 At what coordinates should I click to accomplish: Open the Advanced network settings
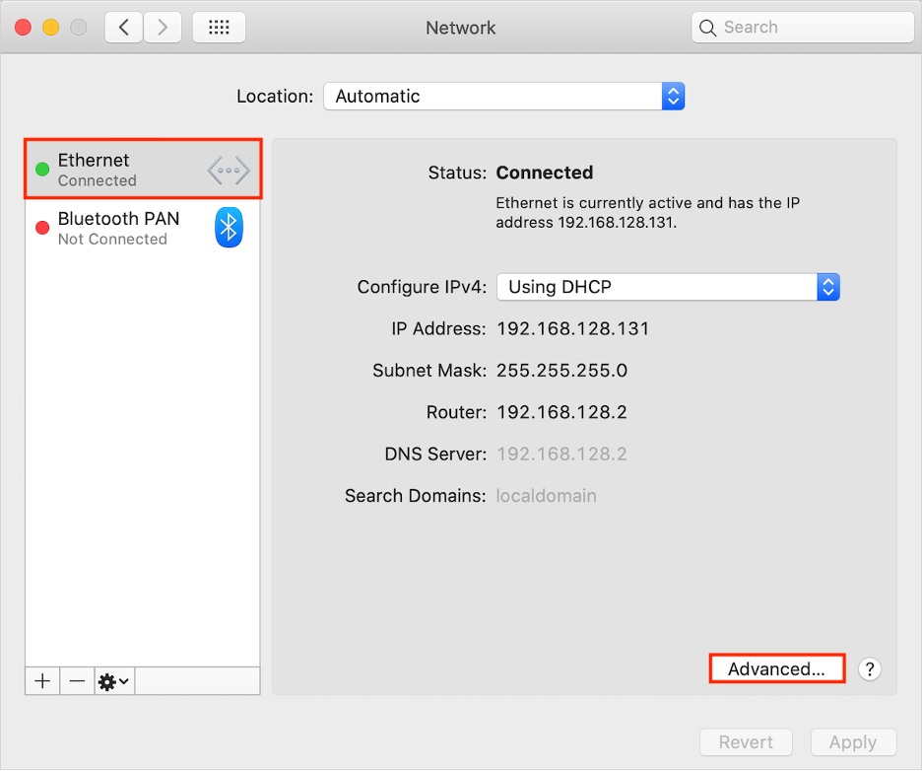[x=776, y=668]
